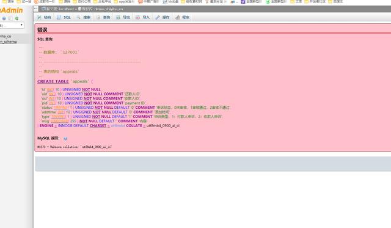Screen dimensions: 391x228
Task: Select the 'n_schema' database in sidebar
Action: click(x=8, y=42)
